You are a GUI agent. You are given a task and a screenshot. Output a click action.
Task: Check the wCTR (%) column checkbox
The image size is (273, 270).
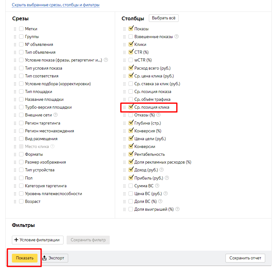click(x=131, y=60)
